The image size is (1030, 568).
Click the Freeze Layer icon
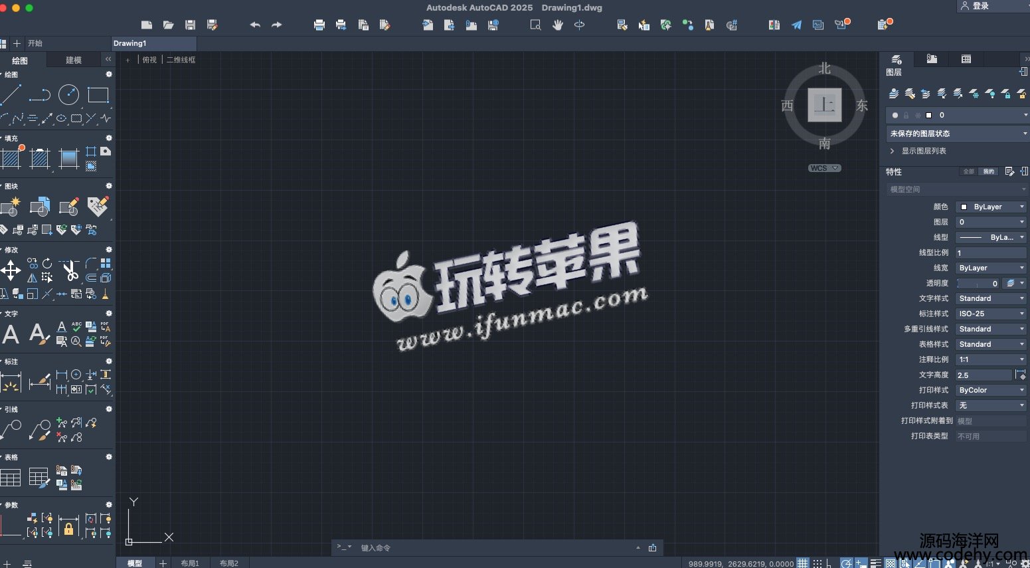tap(974, 94)
